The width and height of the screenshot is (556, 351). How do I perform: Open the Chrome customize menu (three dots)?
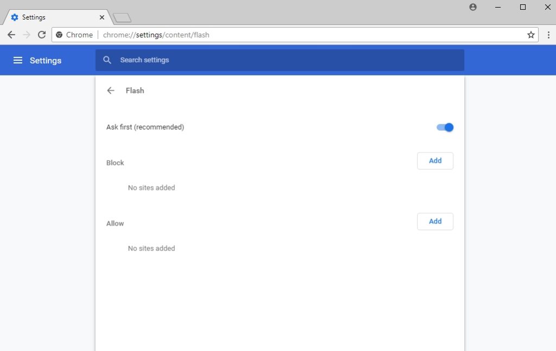548,34
